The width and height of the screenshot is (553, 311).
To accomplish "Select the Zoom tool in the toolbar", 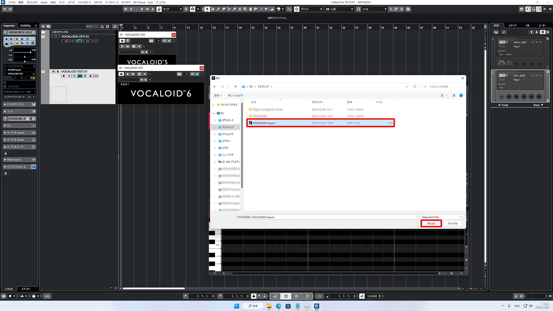I will click(x=245, y=9).
